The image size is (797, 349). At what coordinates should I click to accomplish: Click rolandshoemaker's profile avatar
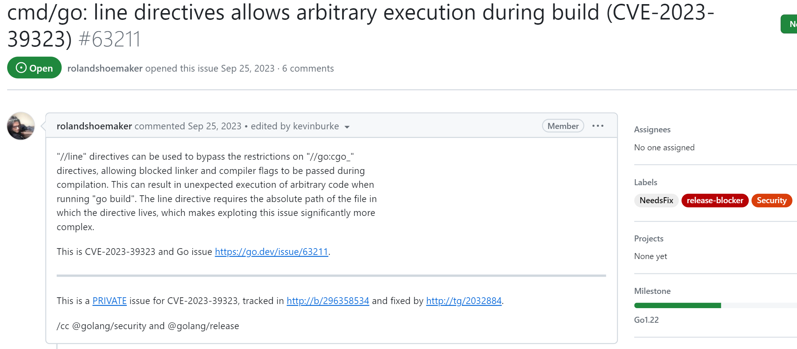point(21,126)
